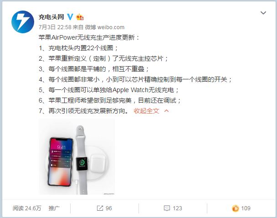Click the 阅读 24.6万 read count

(27, 208)
